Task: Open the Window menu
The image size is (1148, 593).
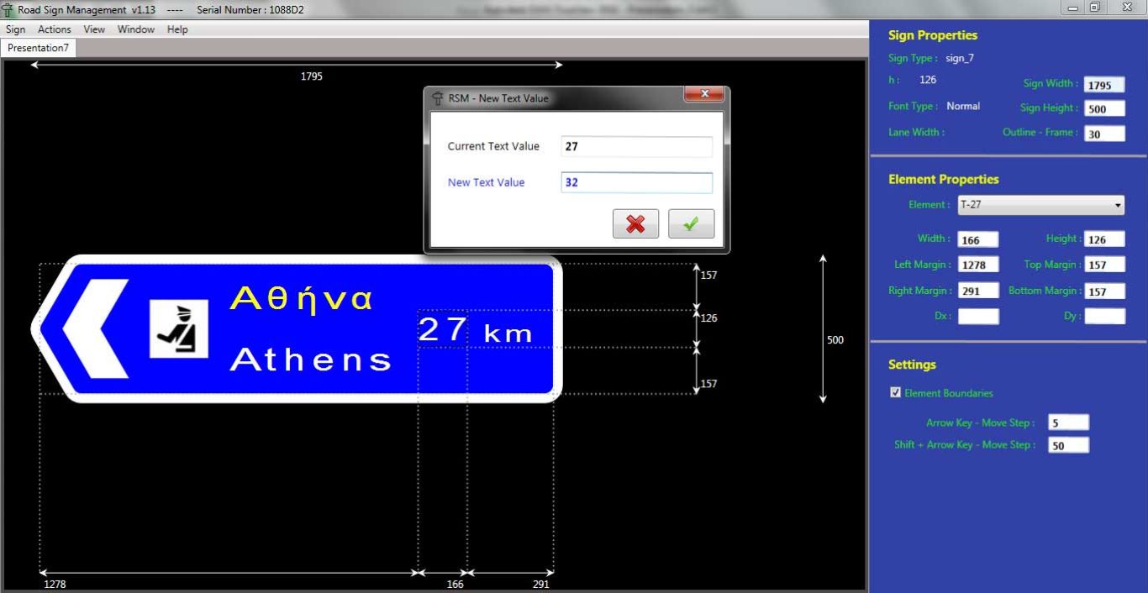Action: (x=135, y=29)
